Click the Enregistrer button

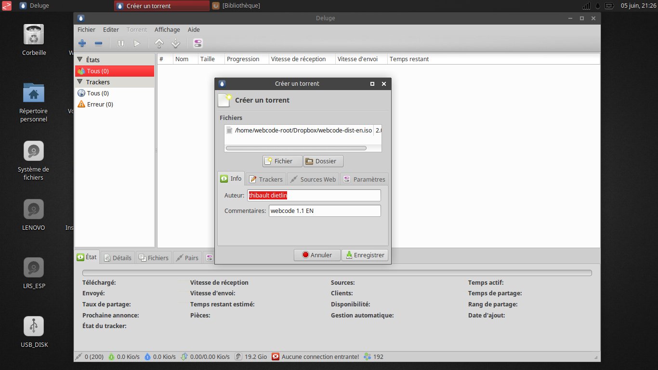pyautogui.click(x=365, y=255)
